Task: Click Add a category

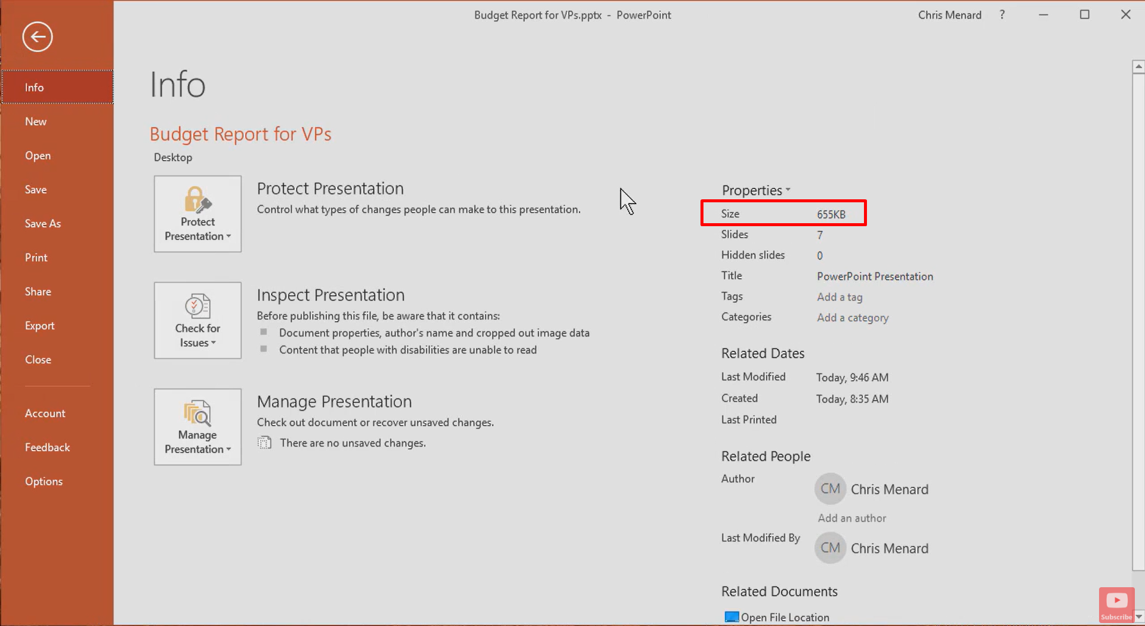Action: pyautogui.click(x=852, y=317)
